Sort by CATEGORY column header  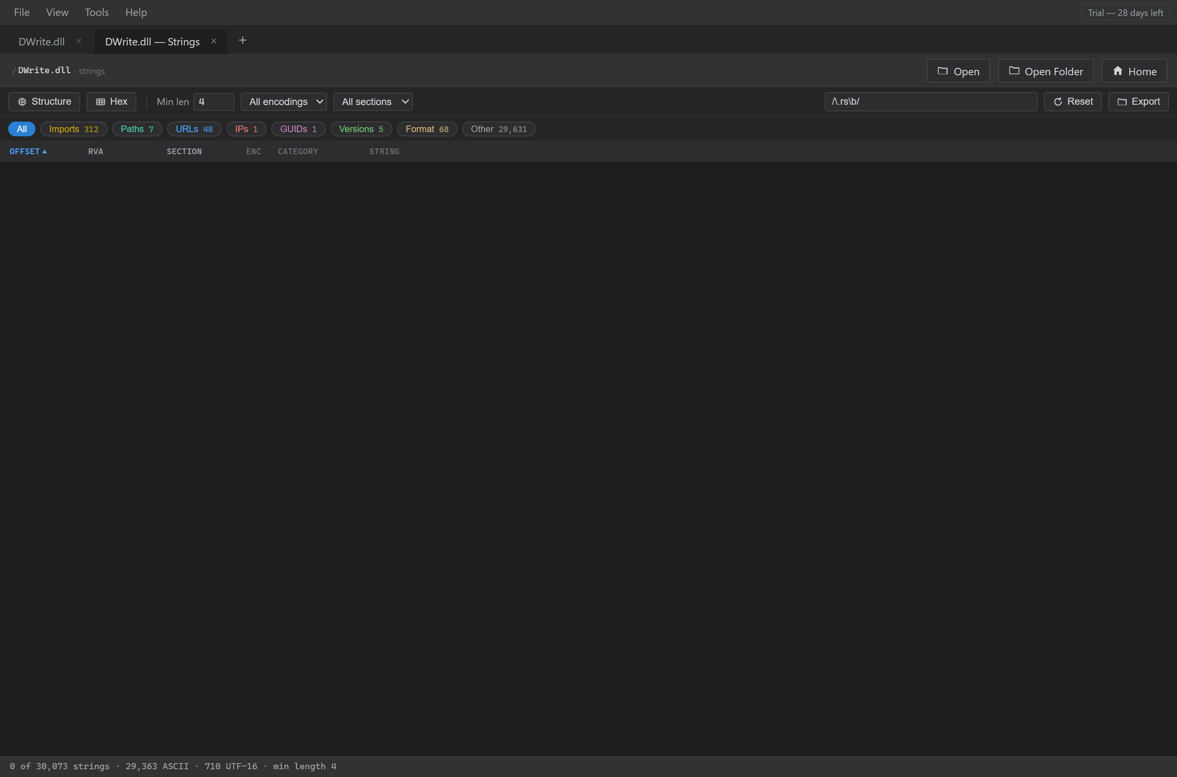pos(298,152)
